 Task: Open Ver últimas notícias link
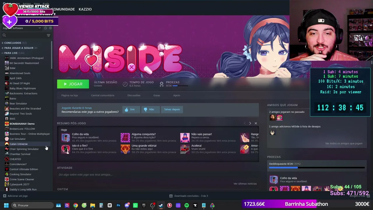click(245, 184)
